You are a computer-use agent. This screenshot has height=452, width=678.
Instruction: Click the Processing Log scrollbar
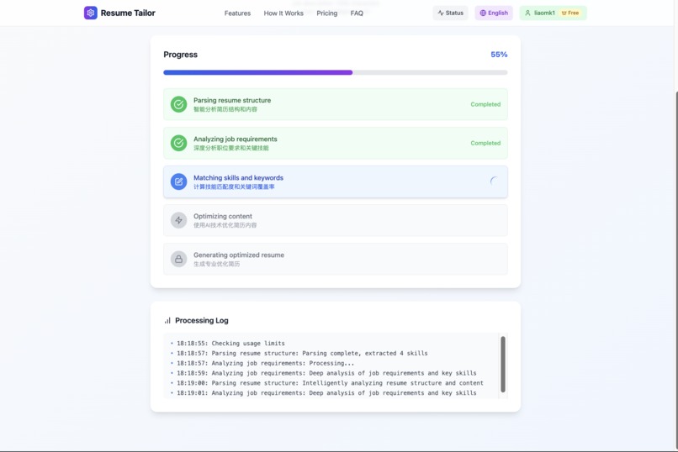503,365
